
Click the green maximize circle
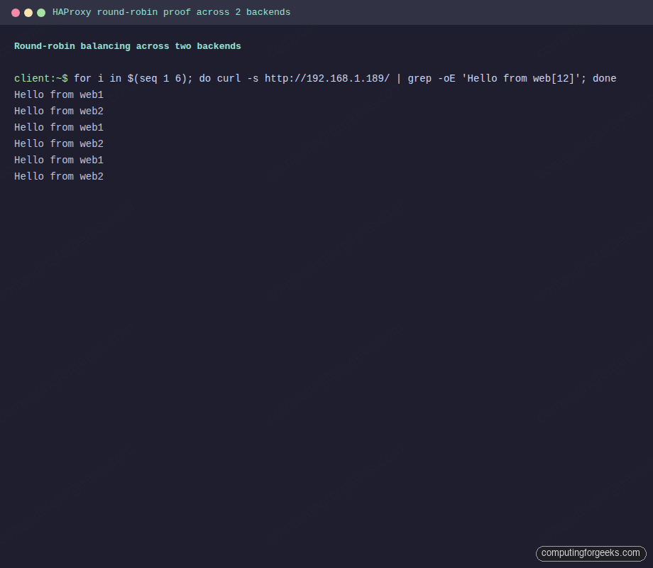point(41,12)
